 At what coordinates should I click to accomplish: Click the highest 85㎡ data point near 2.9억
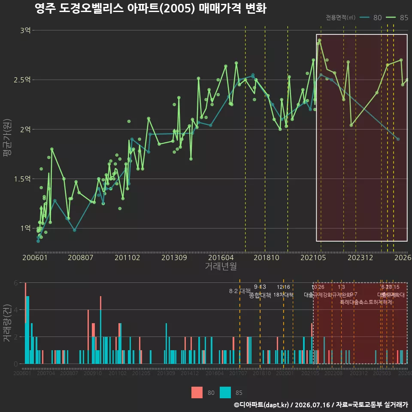[x=319, y=40]
